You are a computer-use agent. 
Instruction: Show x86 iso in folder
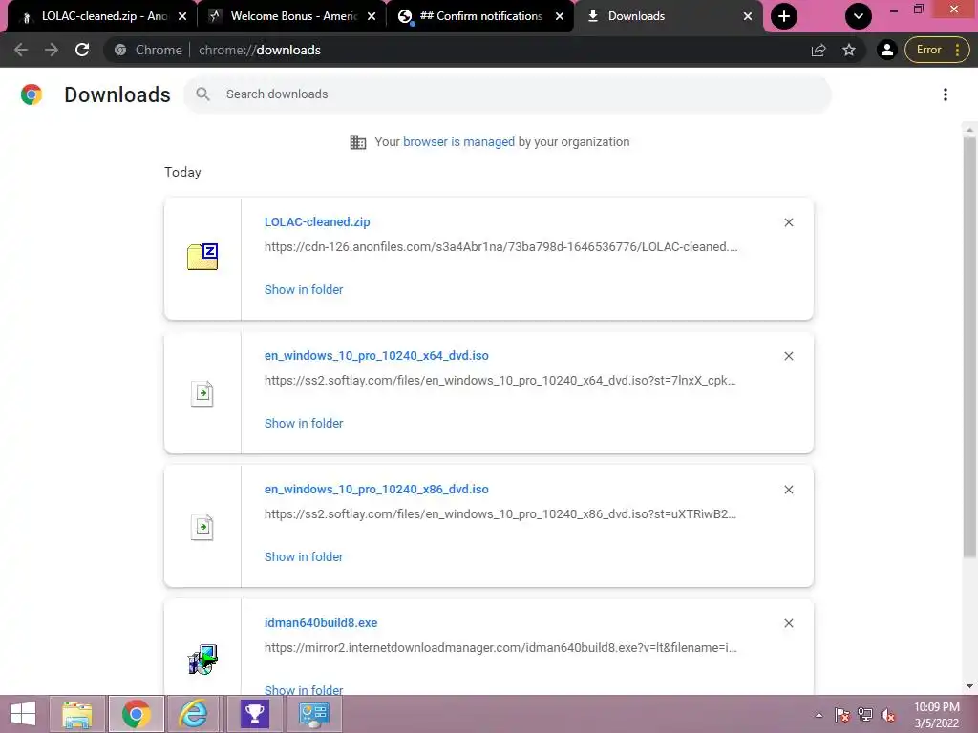pos(304,557)
